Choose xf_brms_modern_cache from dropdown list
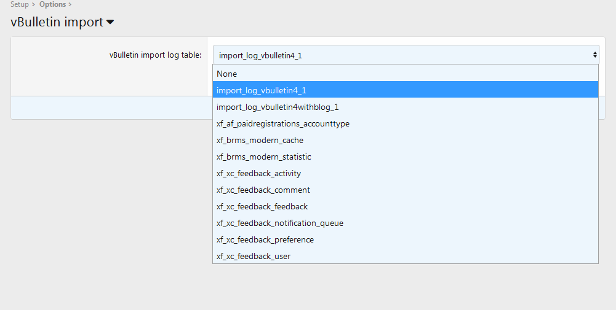The image size is (616, 310). [260, 140]
